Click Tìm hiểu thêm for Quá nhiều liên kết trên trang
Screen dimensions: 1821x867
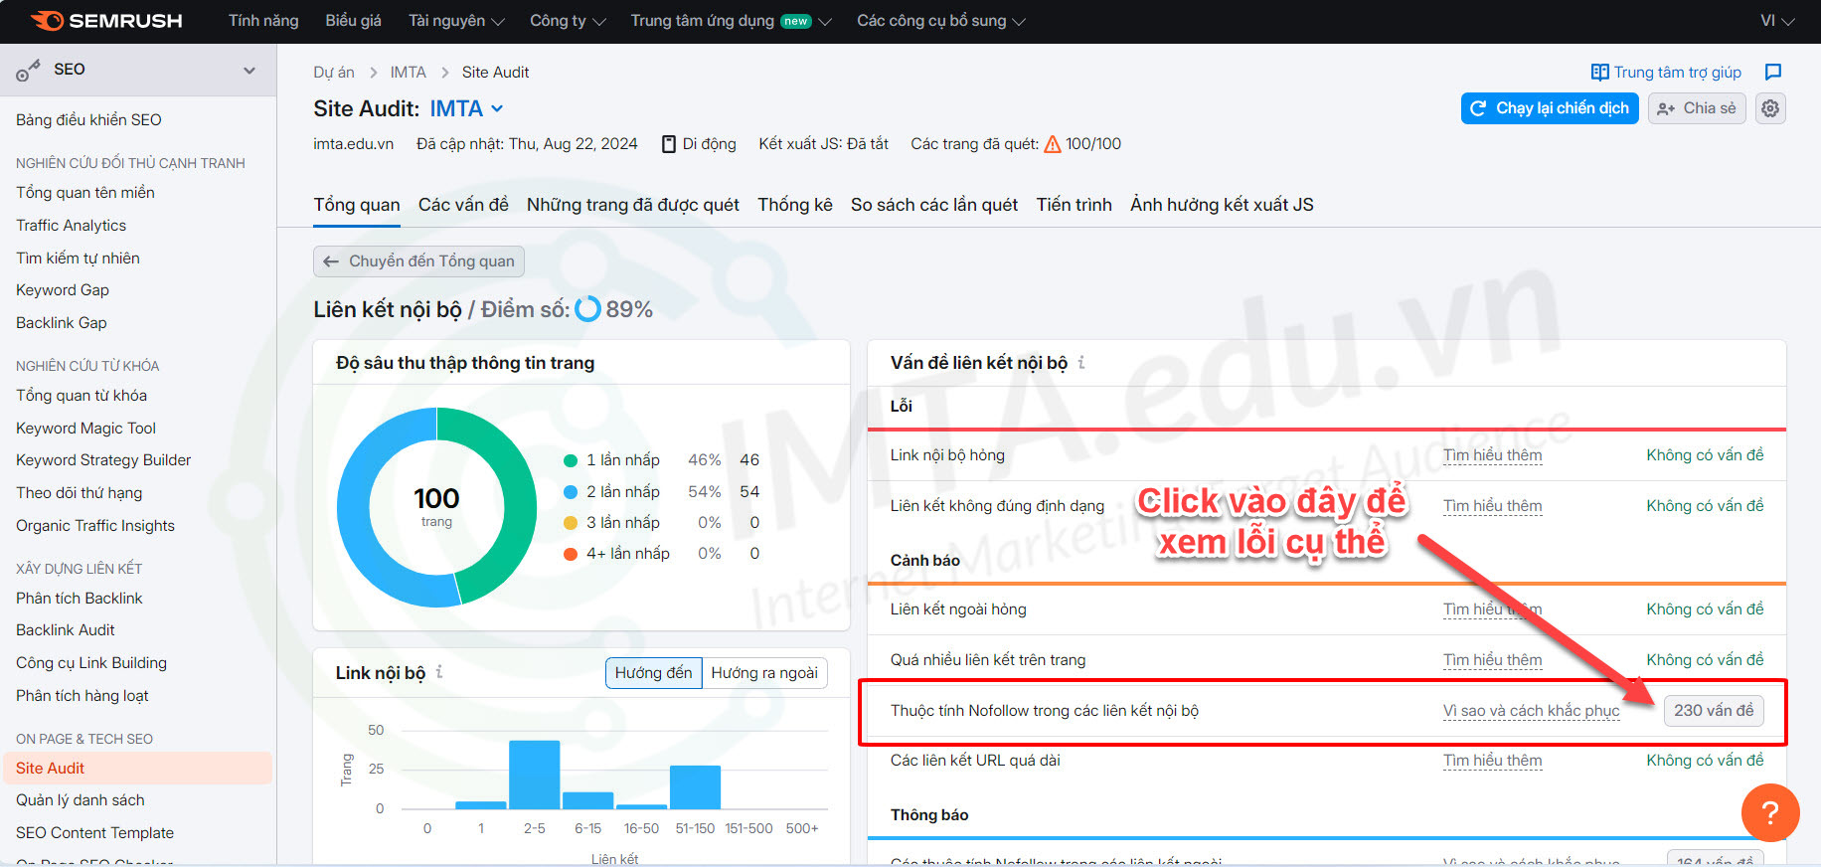click(1493, 660)
